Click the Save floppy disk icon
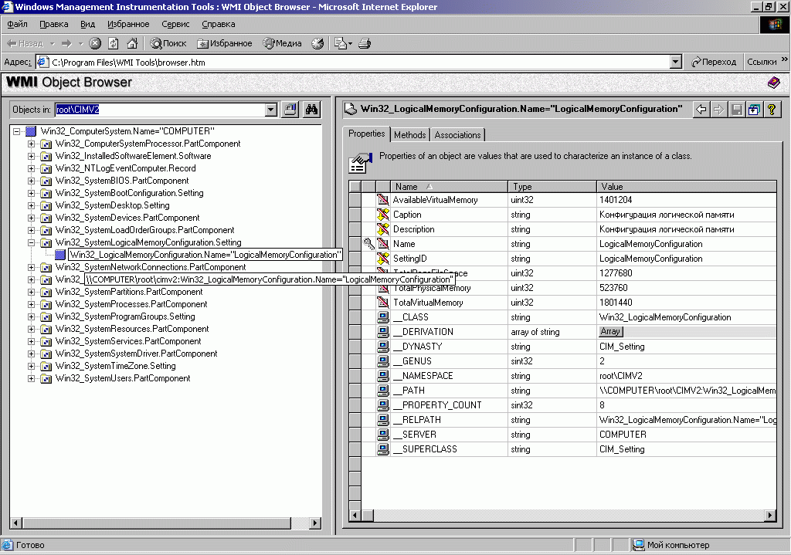This screenshot has height=555, width=791. 736,110
